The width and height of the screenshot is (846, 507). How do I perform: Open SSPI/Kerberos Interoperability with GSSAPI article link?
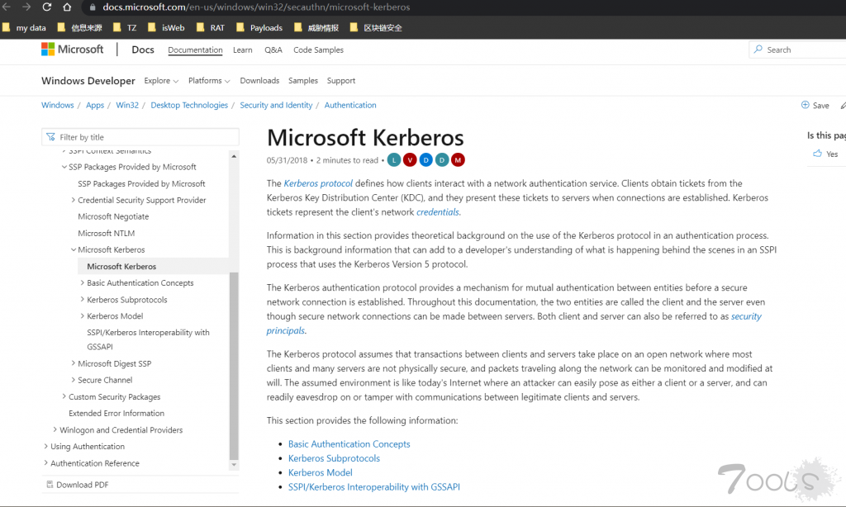pos(374,487)
